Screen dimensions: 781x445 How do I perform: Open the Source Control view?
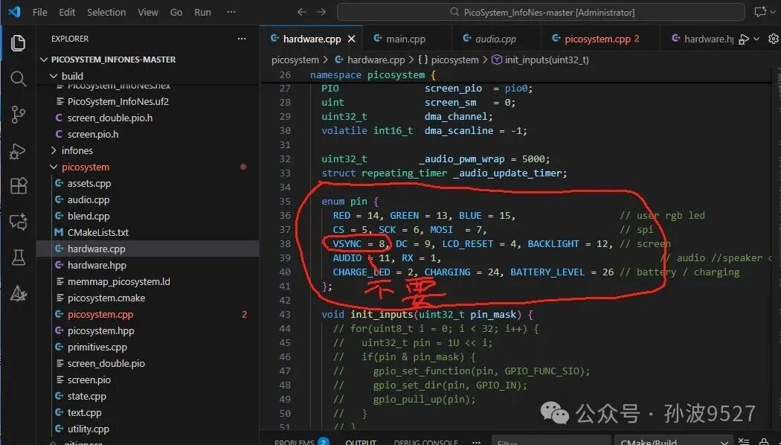19,115
